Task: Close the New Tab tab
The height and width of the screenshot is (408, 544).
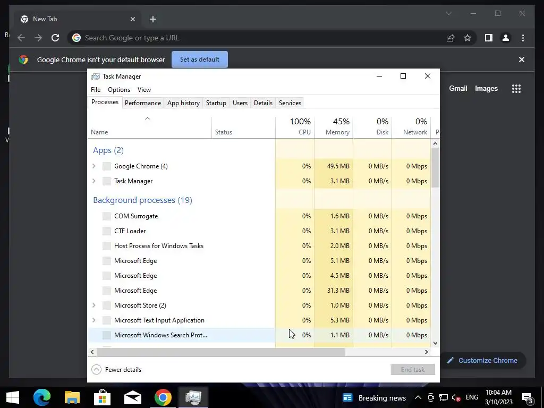Action: tap(132, 19)
